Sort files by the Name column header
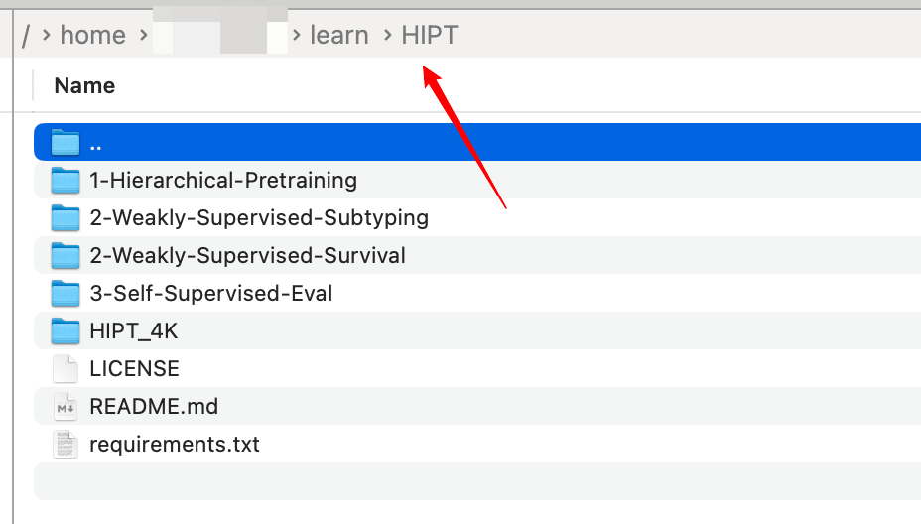921x524 pixels. click(x=84, y=86)
